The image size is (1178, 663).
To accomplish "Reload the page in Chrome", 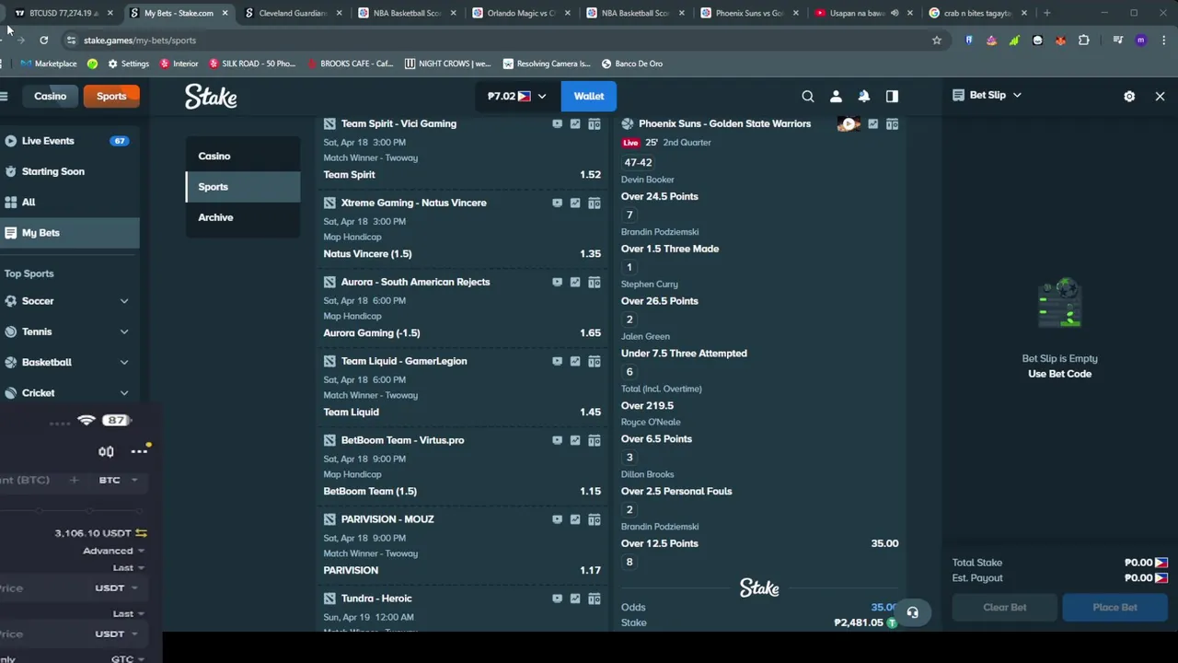I will pyautogui.click(x=43, y=41).
